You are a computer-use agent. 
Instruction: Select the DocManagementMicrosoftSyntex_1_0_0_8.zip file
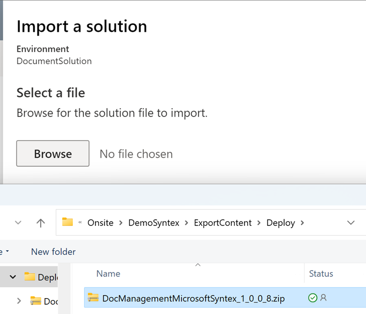pyautogui.click(x=193, y=298)
